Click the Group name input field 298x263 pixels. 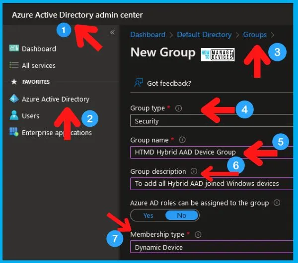pyautogui.click(x=212, y=152)
